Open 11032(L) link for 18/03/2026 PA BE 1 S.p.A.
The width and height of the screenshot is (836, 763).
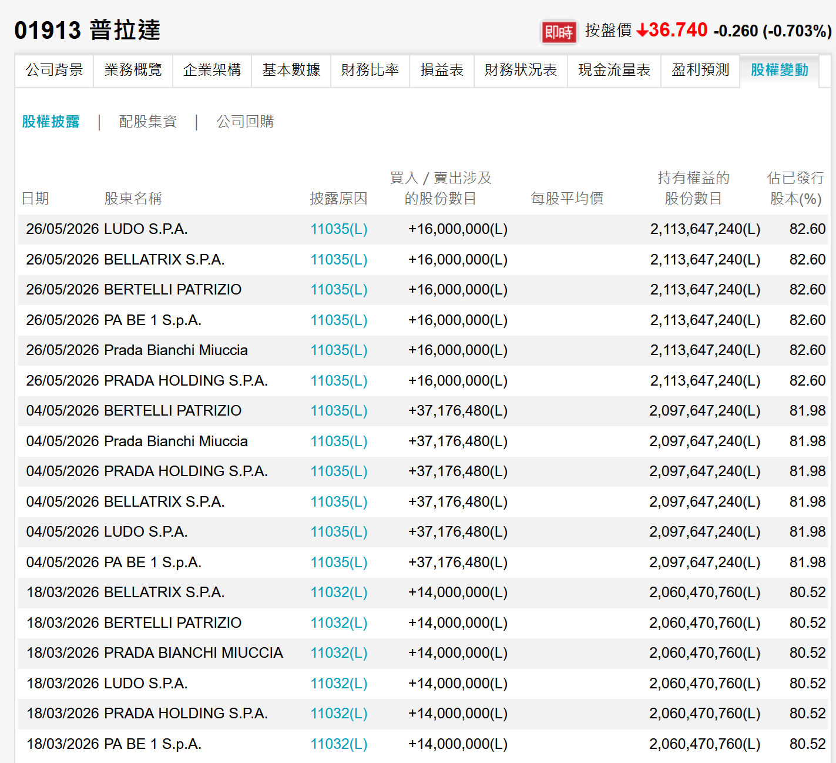click(x=339, y=744)
